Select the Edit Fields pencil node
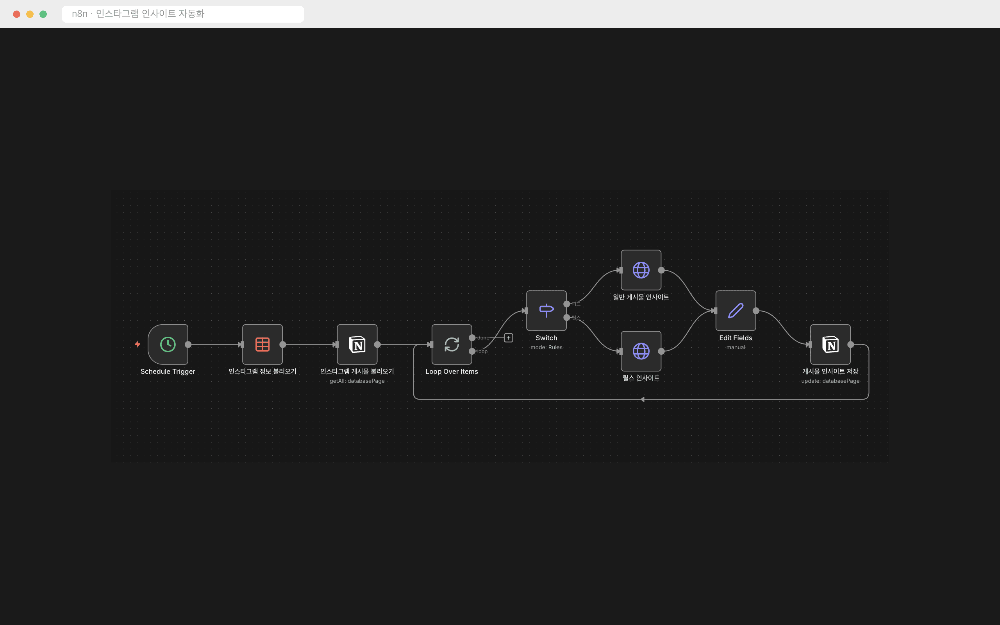Image resolution: width=1000 pixels, height=625 pixels. pos(736,311)
